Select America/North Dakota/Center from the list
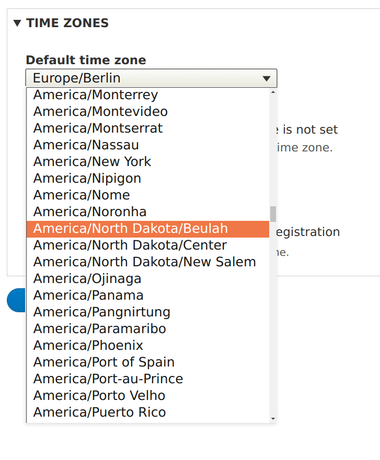380x460 pixels. (x=130, y=245)
